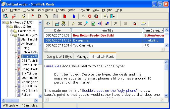
Task: Select the CST Tech Ti feed
Action: coord(30,61)
